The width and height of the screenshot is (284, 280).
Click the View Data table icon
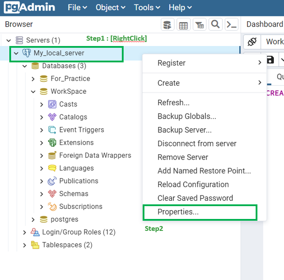[183, 24]
